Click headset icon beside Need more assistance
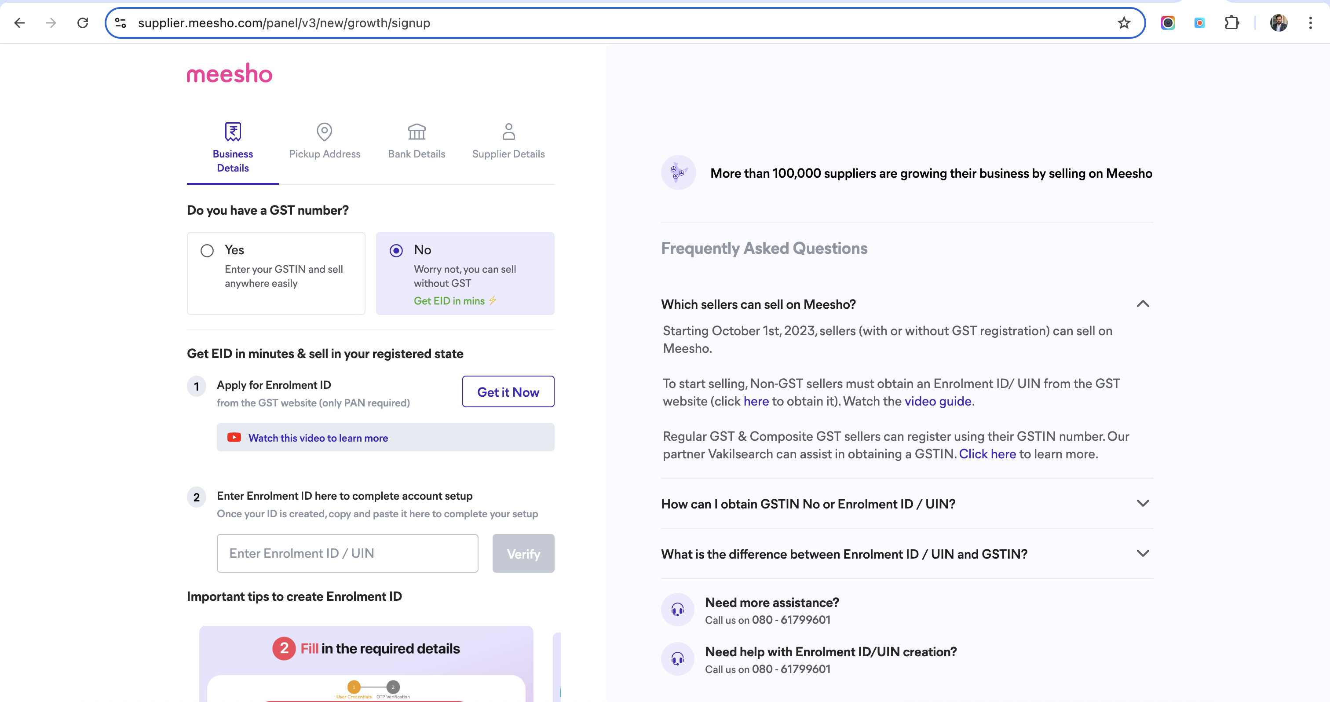 click(x=677, y=610)
